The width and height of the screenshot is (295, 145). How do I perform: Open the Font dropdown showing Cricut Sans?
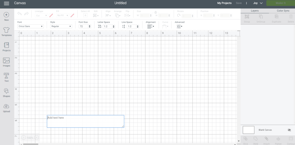click(x=31, y=26)
